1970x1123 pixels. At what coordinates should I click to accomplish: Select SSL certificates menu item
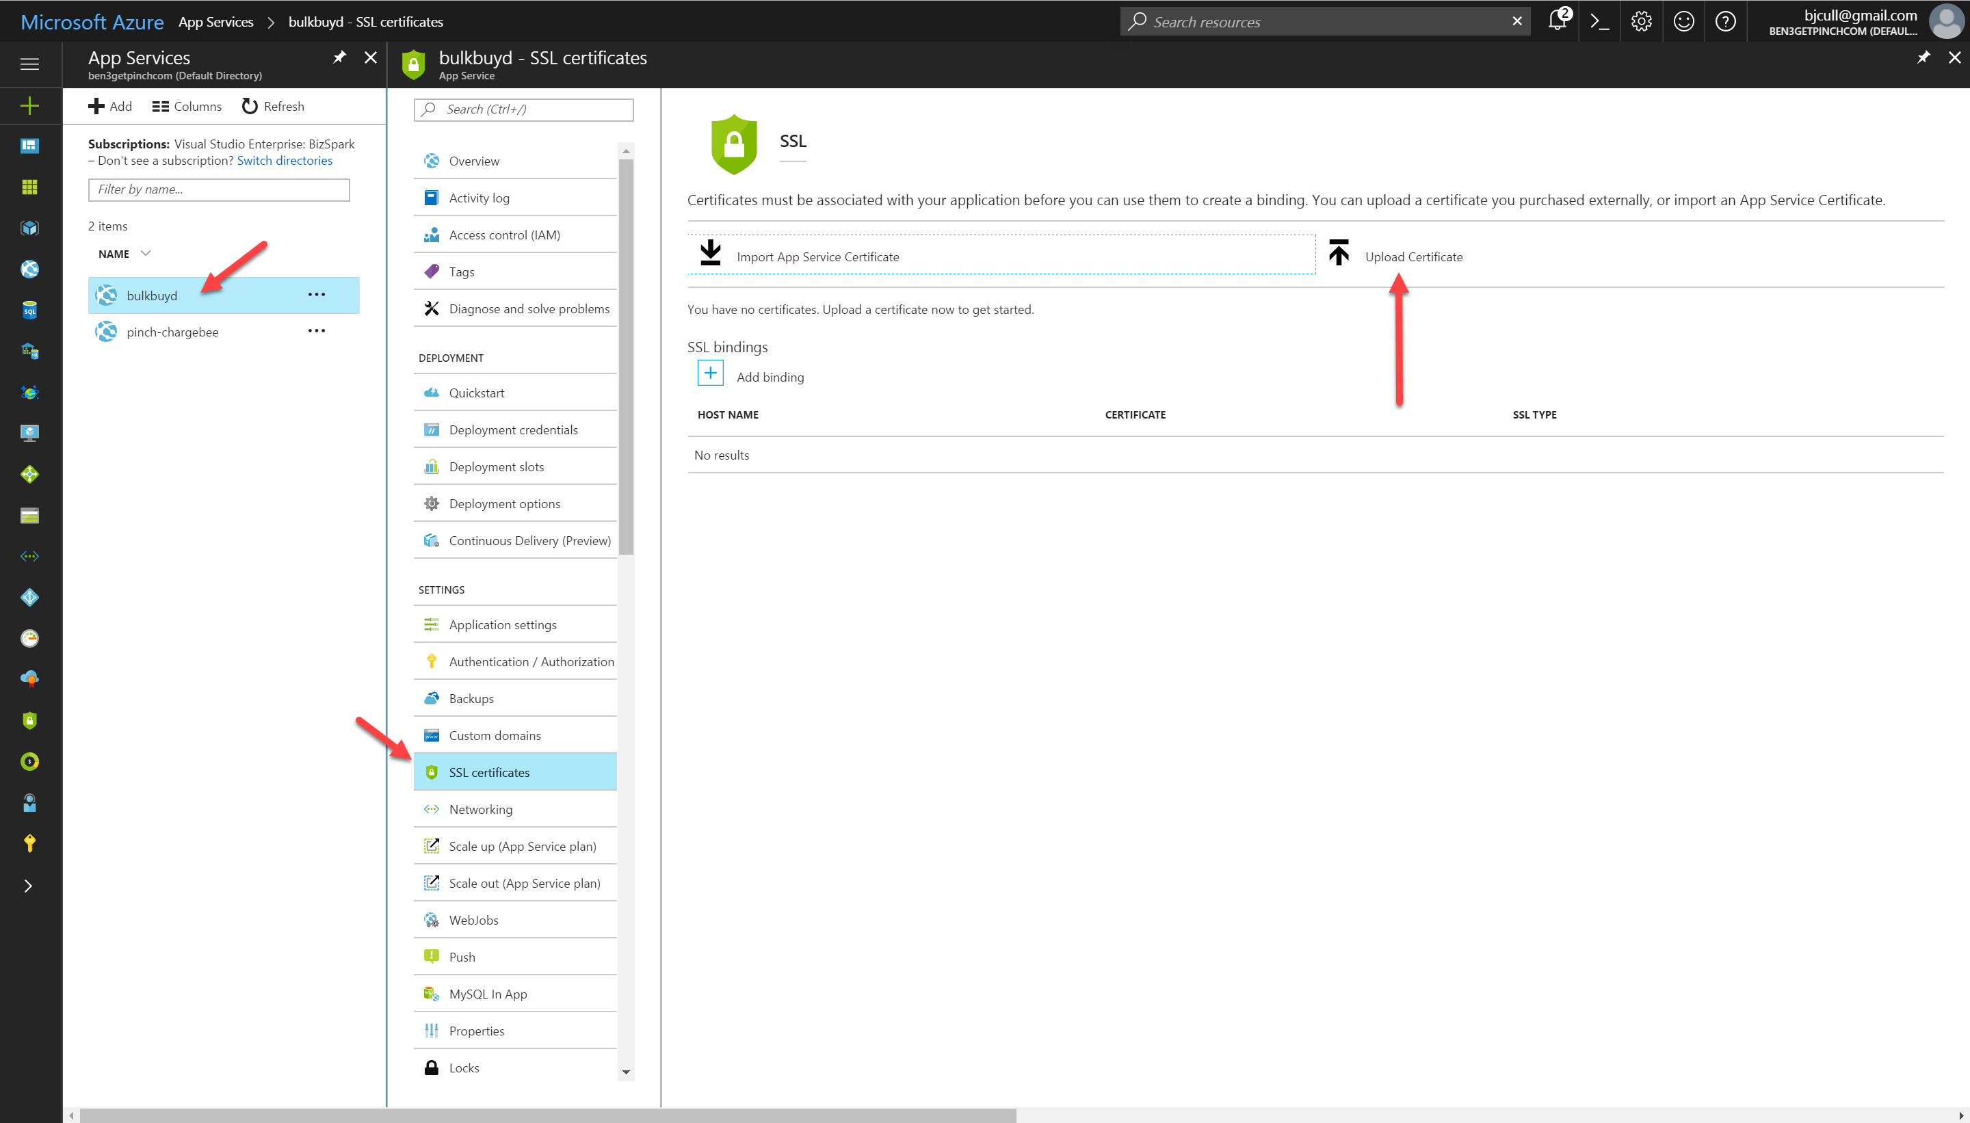[x=488, y=771]
